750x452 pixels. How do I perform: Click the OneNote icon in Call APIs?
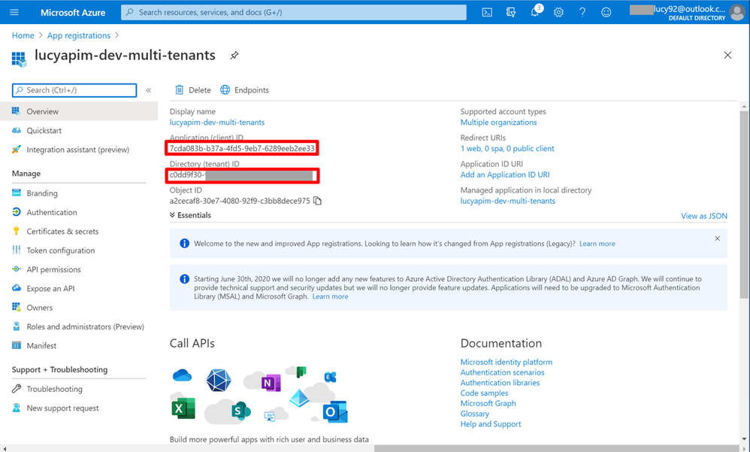pyautogui.click(x=271, y=383)
